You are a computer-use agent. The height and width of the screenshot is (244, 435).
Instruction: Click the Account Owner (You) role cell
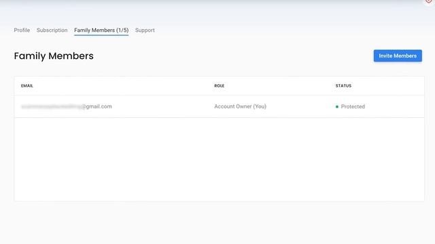(240, 106)
